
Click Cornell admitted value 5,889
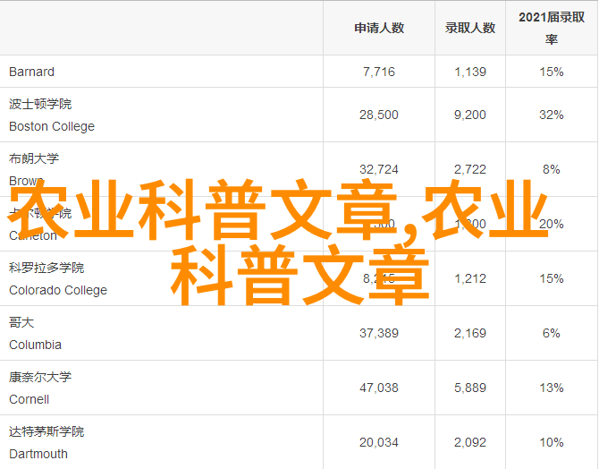[x=470, y=388]
